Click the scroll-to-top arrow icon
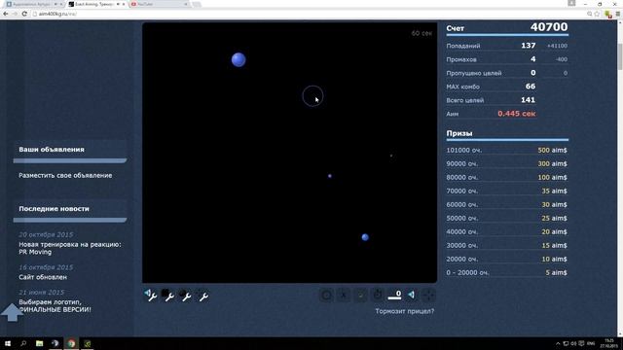The width and height of the screenshot is (623, 350). click(12, 312)
